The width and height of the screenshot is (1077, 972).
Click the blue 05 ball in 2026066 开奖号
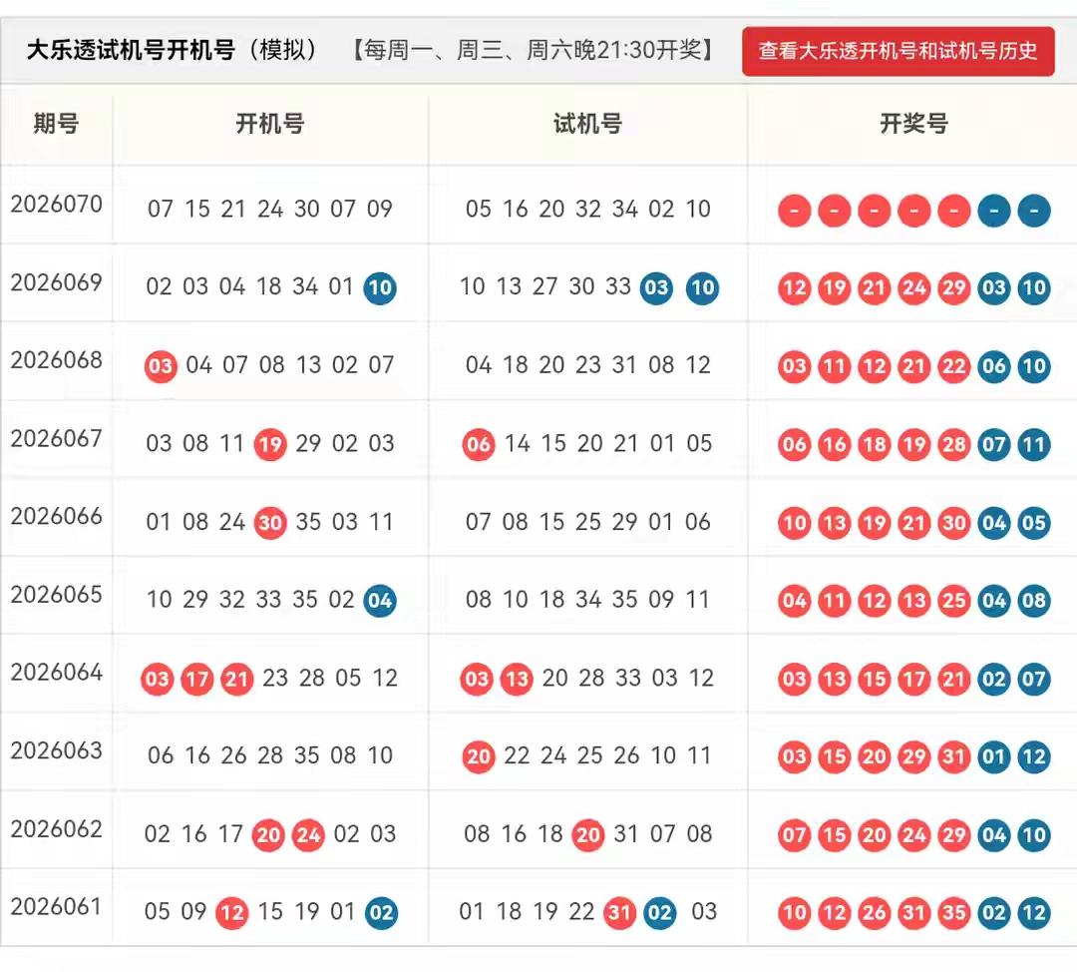[1034, 523]
